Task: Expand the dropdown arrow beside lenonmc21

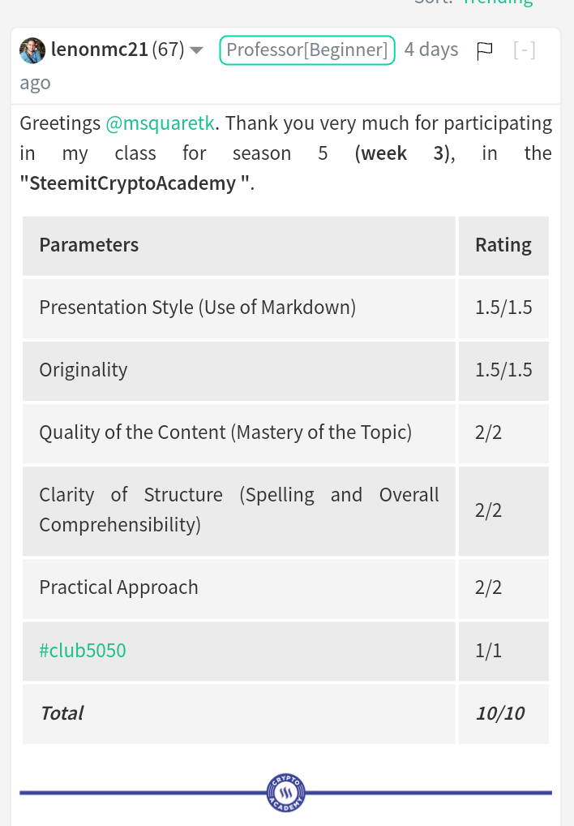Action: (x=196, y=50)
